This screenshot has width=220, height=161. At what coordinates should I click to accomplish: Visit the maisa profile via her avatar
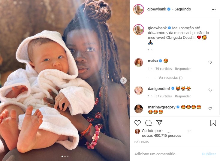point(139,62)
